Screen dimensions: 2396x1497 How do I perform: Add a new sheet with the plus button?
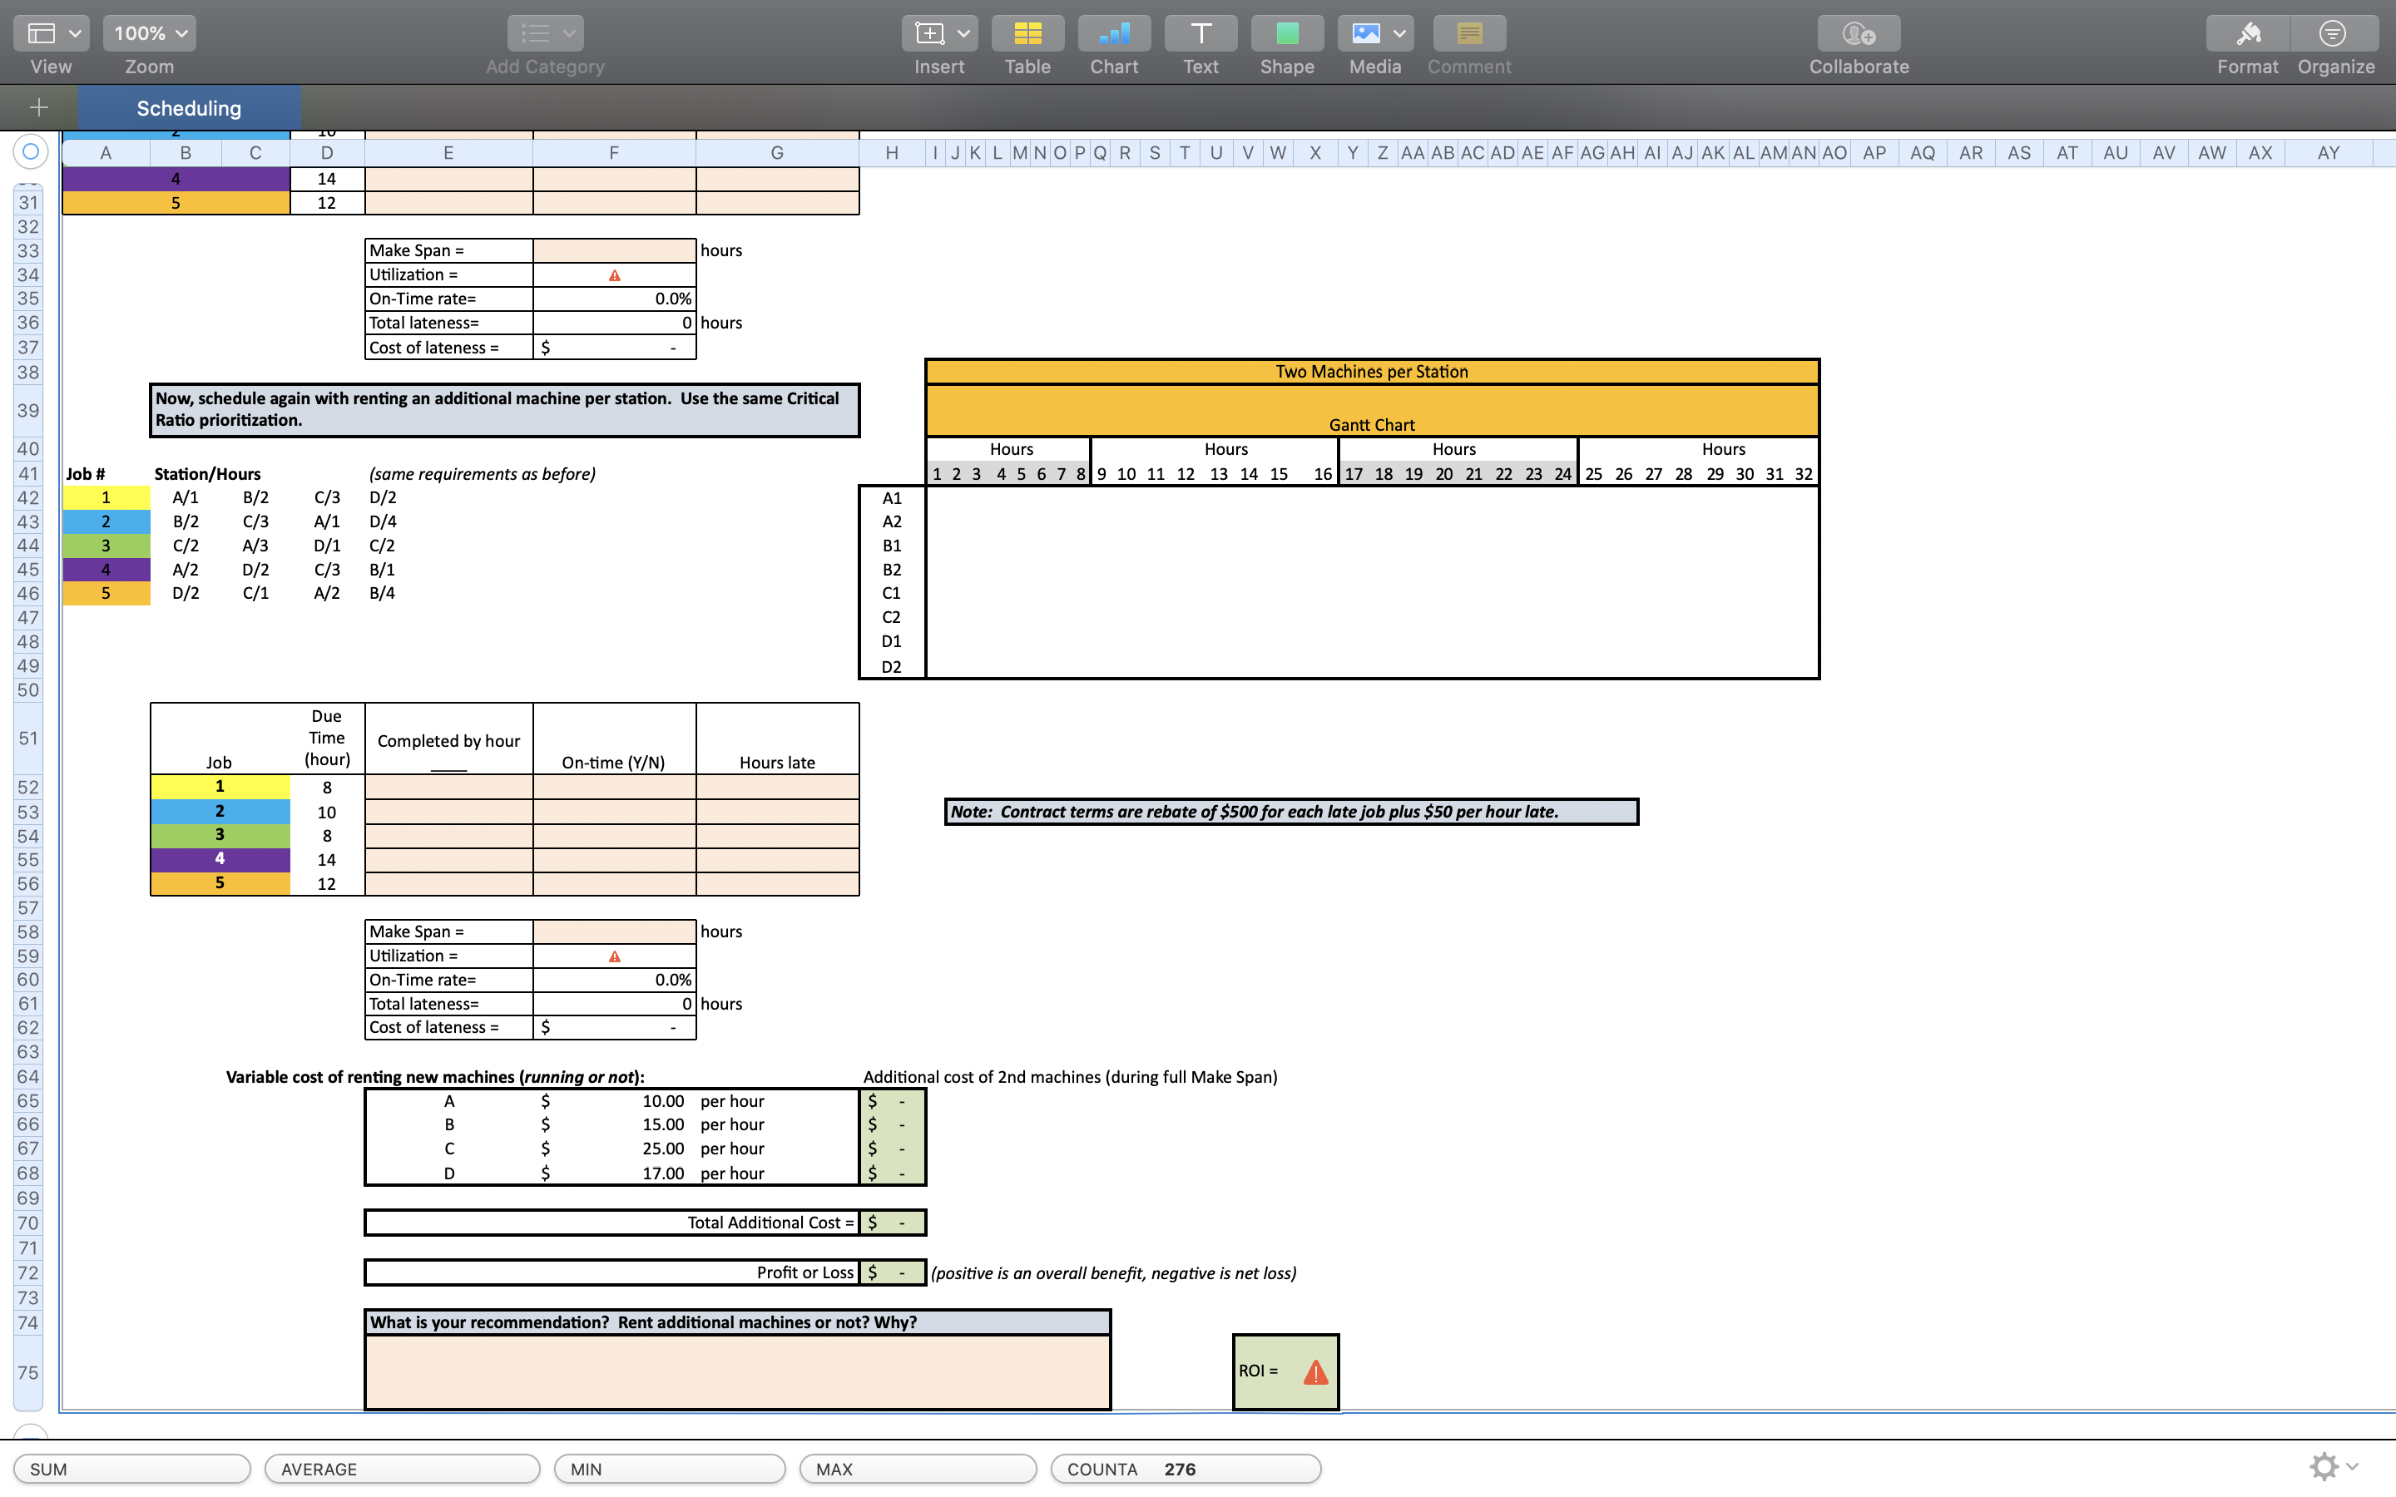[x=37, y=107]
